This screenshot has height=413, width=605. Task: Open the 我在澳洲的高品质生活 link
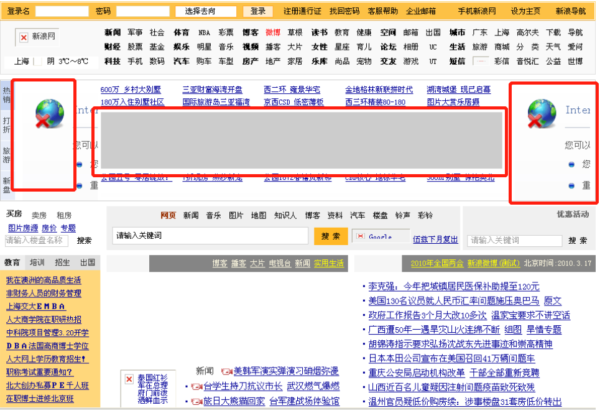(x=44, y=281)
